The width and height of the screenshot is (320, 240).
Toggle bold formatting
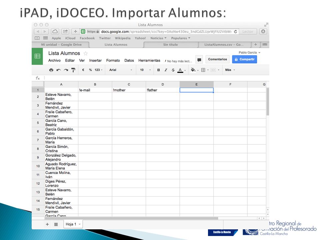coord(159,70)
